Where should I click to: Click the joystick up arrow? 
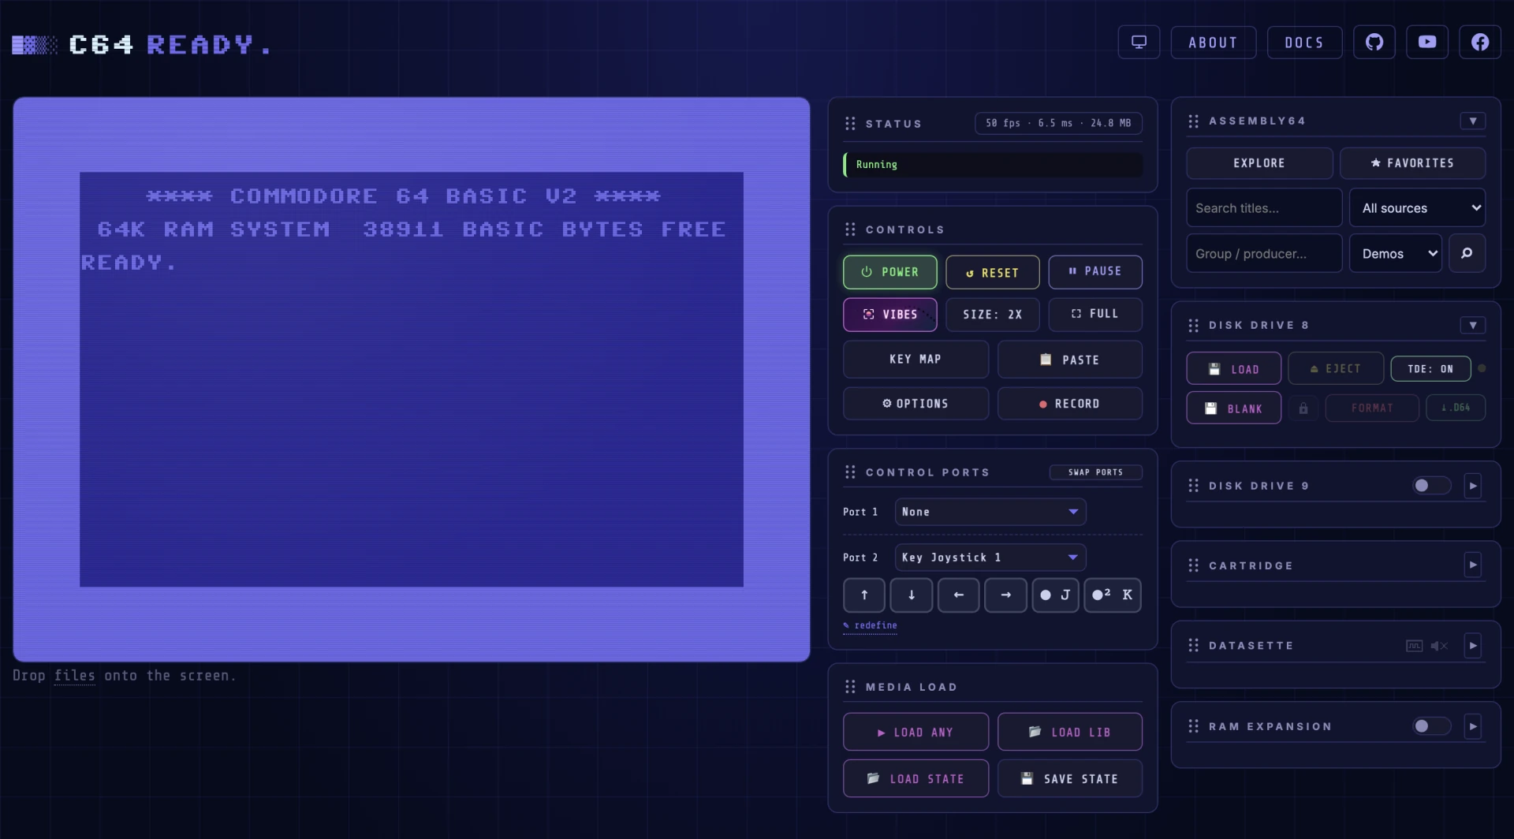coord(864,595)
